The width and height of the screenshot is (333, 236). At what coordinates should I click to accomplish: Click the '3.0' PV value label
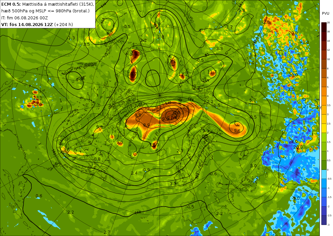(253, 166)
